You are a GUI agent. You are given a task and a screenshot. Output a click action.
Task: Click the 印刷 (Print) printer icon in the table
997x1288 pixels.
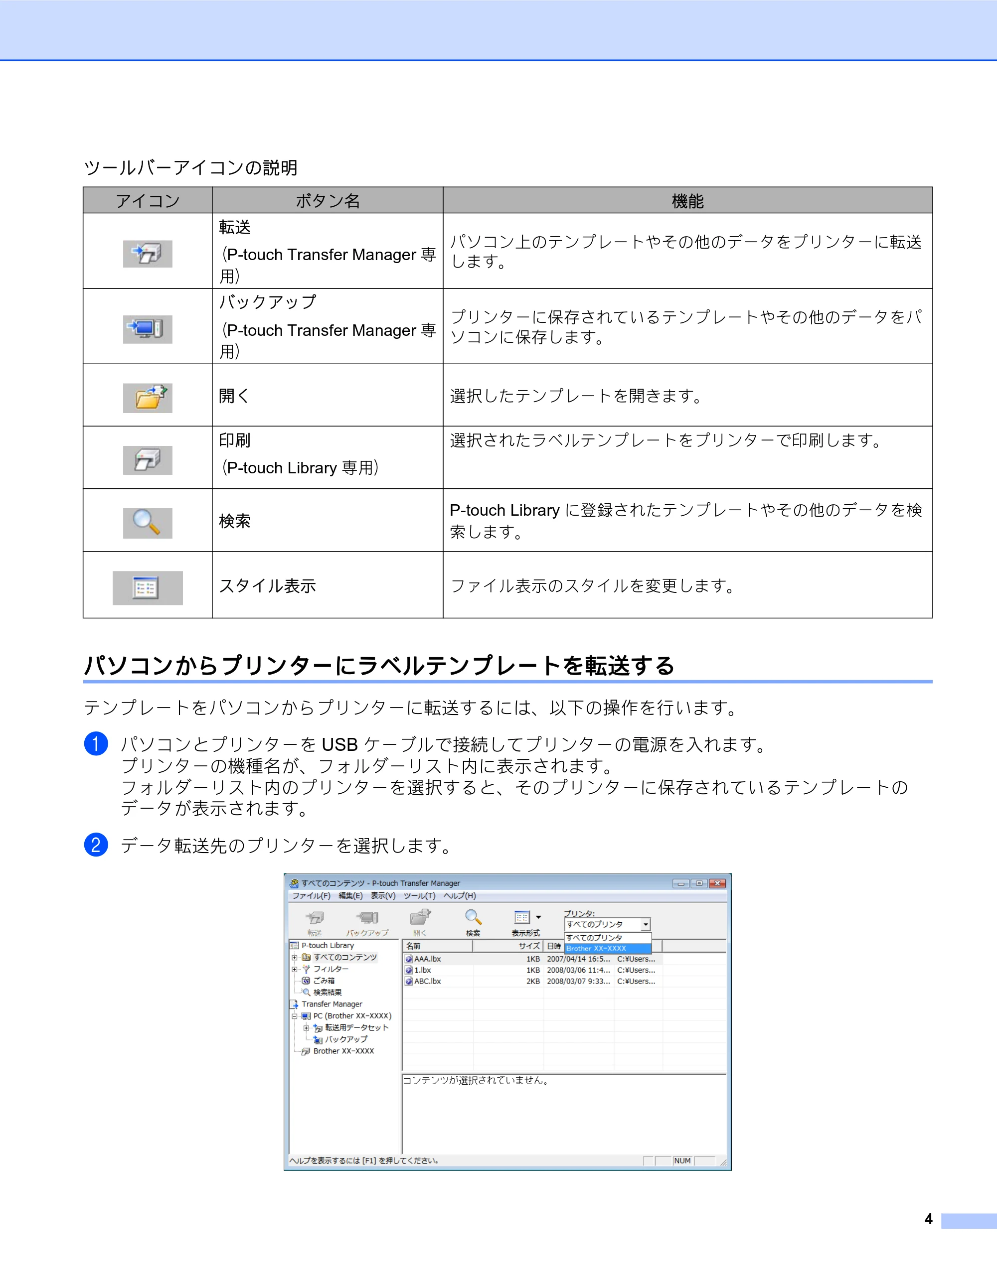coord(148,460)
